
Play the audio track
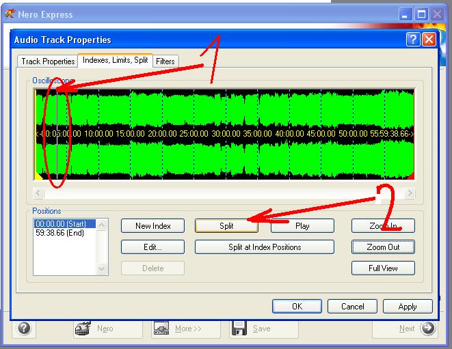(302, 226)
